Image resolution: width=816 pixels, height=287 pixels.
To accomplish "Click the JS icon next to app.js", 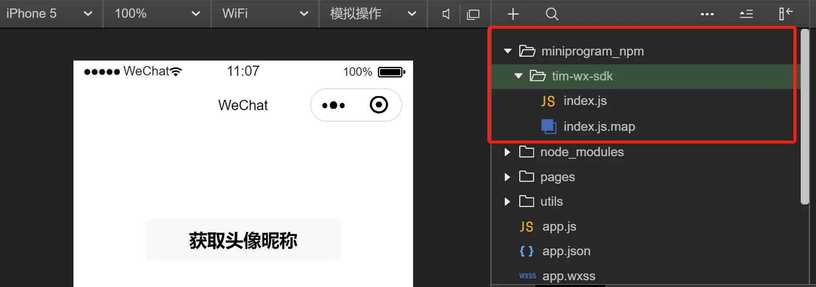I will [526, 227].
